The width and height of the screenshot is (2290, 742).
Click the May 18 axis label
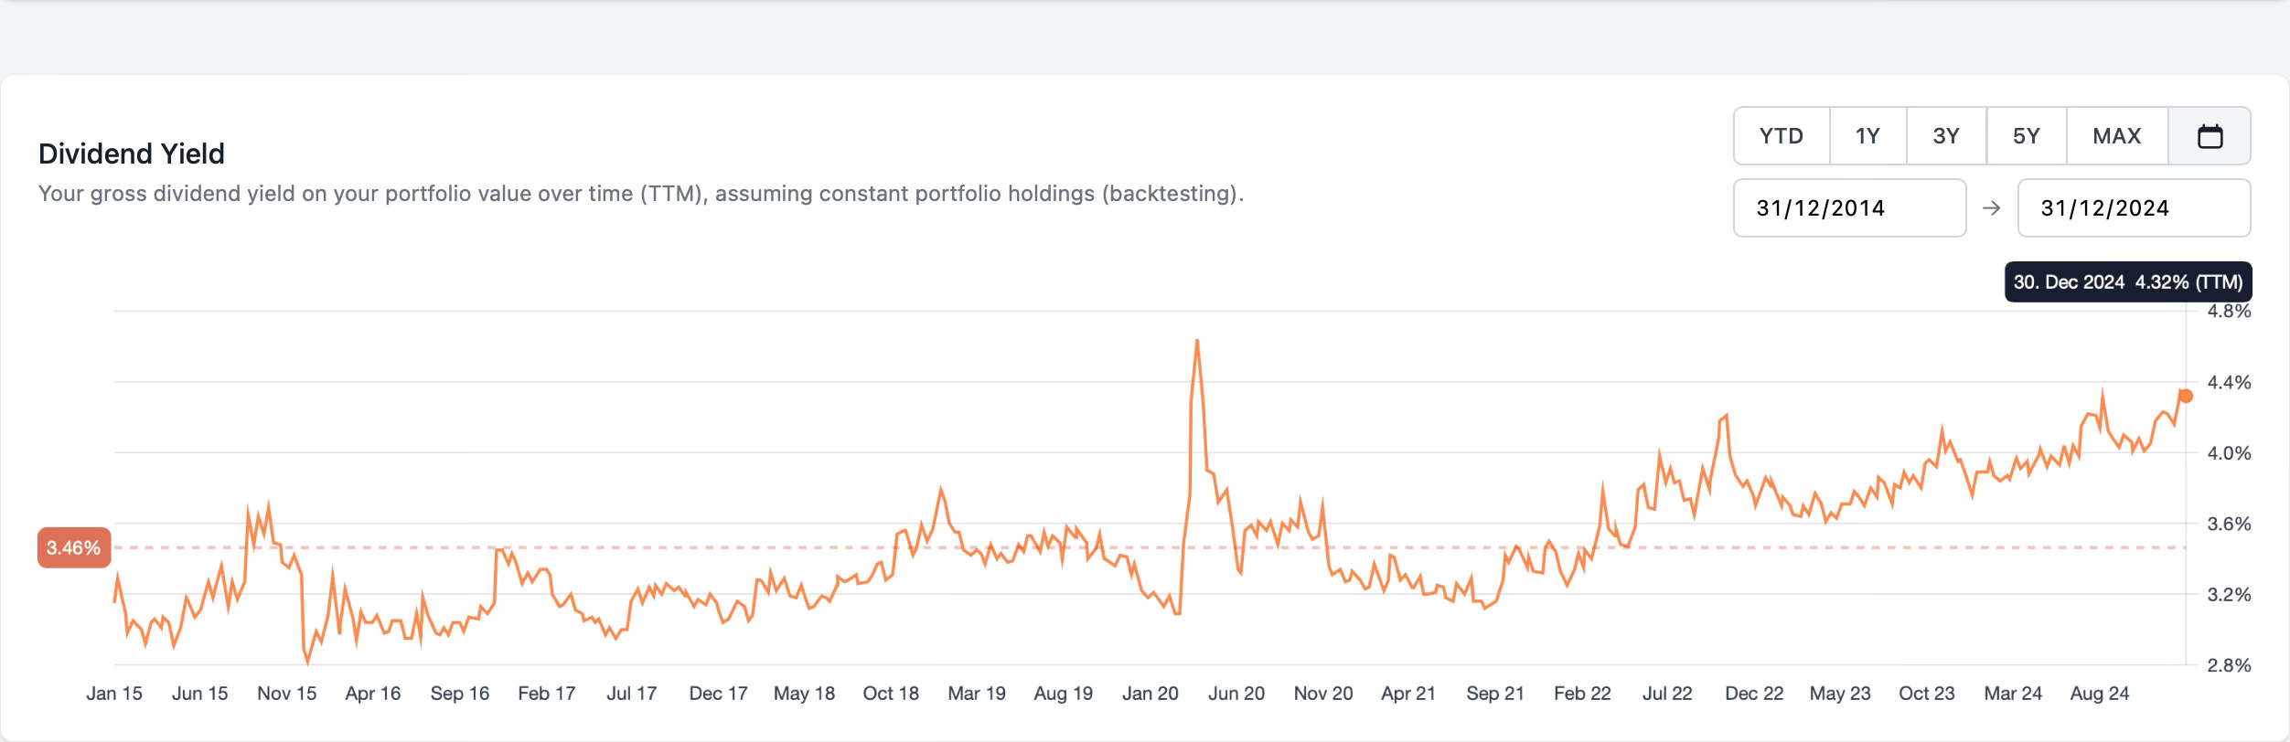(805, 694)
